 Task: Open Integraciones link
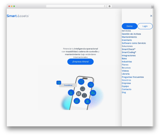pos(129,55)
